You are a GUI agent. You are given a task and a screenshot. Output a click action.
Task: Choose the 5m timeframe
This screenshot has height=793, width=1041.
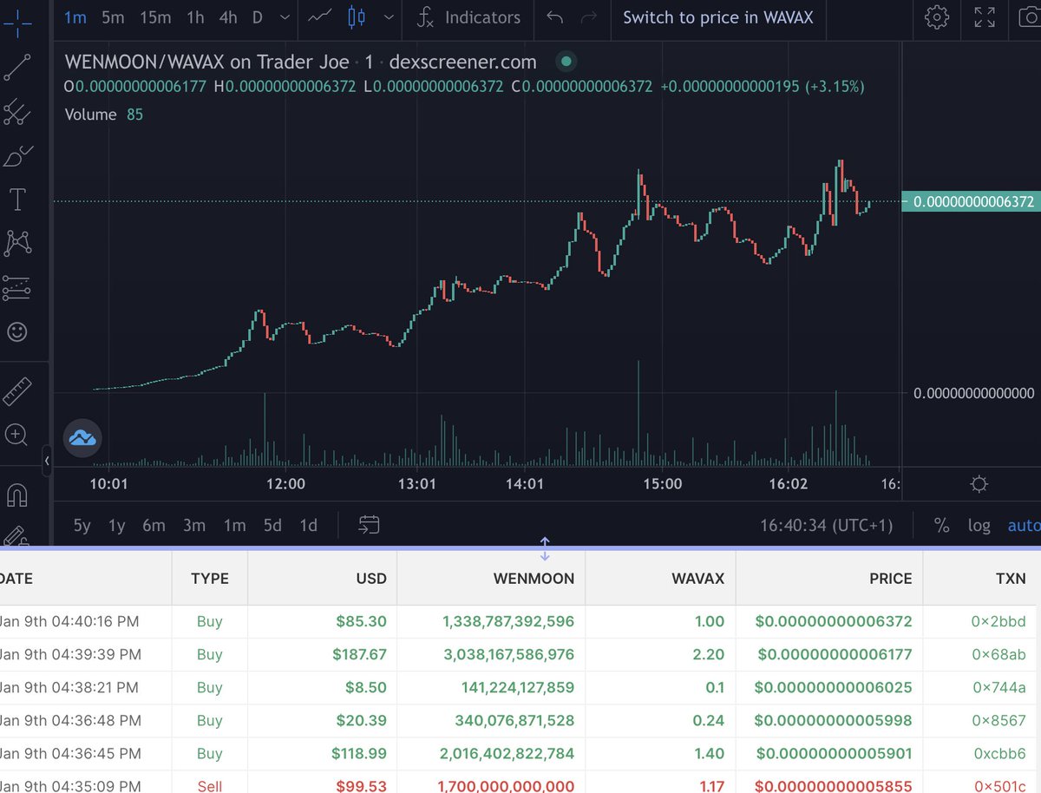(x=112, y=17)
